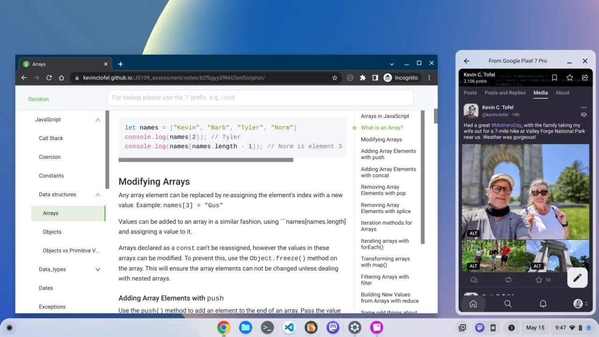Open Chrome side panel icon
The width and height of the screenshot is (599, 337).
point(375,78)
